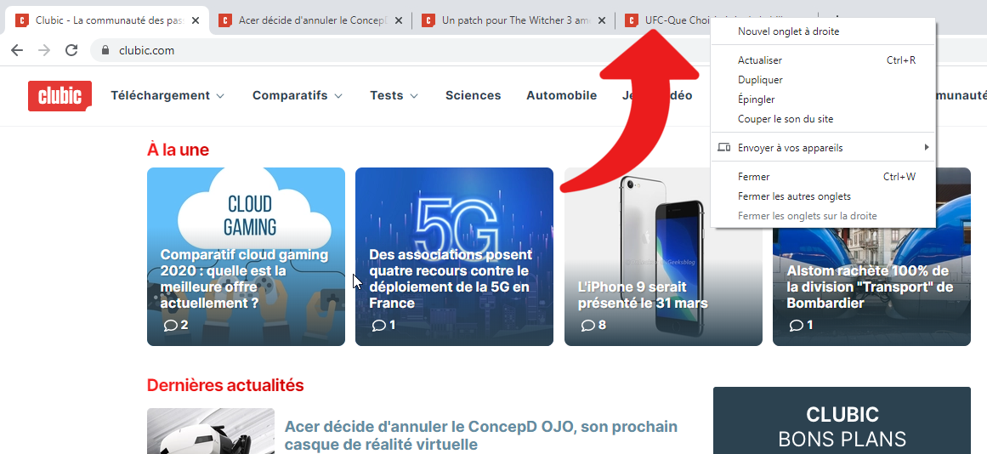987x454 pixels.
Task: Click favicon of the UFC-Que Choisir tab
Action: point(632,20)
